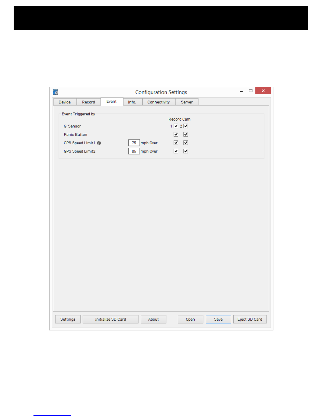This screenshot has height=418, width=323.
Task: Click 'mph Over' text beside the 75 field
Action: click(149, 143)
